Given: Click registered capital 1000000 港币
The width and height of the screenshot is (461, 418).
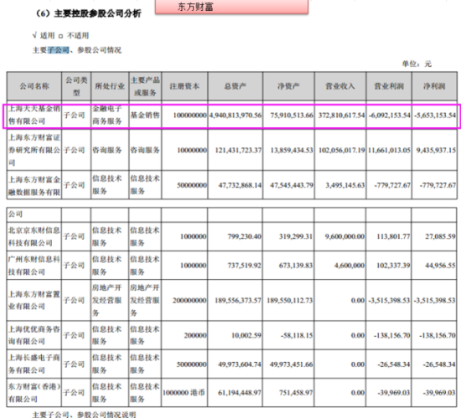Looking at the screenshot, I should coord(184,393).
